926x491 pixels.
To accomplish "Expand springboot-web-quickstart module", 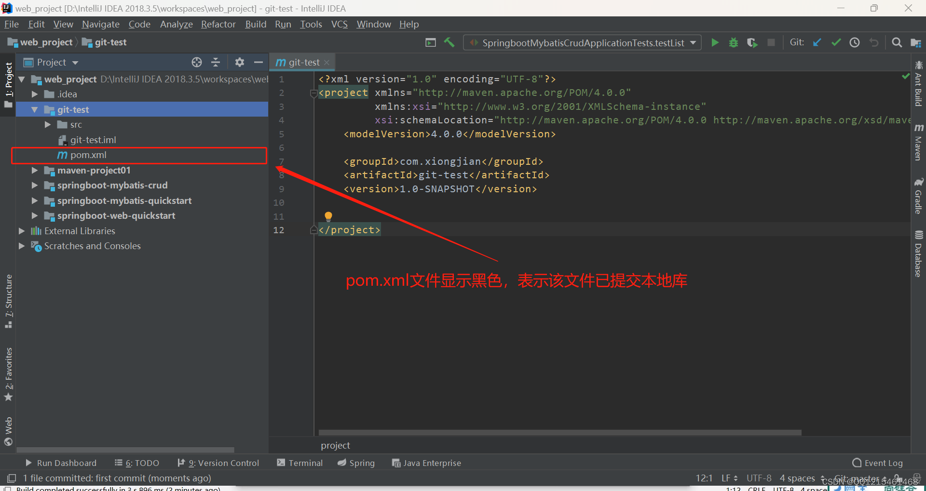I will [x=35, y=216].
